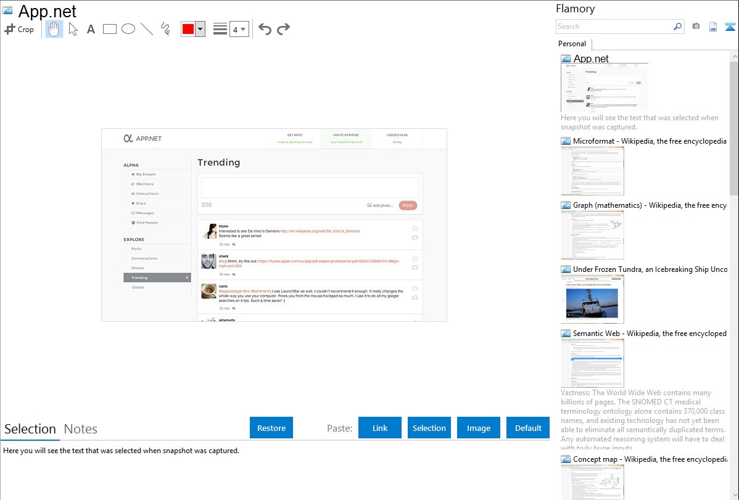Click the Da Vinci's Demons Wikipedia link

pyautogui.click(x=320, y=231)
